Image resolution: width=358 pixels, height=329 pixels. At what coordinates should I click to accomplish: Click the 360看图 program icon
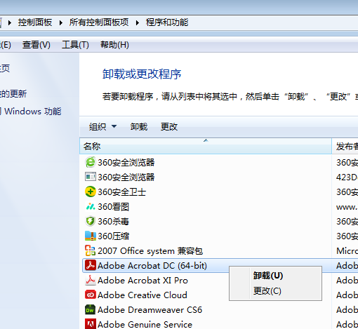[90, 206]
